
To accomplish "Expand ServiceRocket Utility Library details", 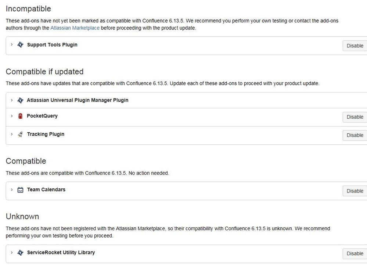I will click(x=12, y=252).
